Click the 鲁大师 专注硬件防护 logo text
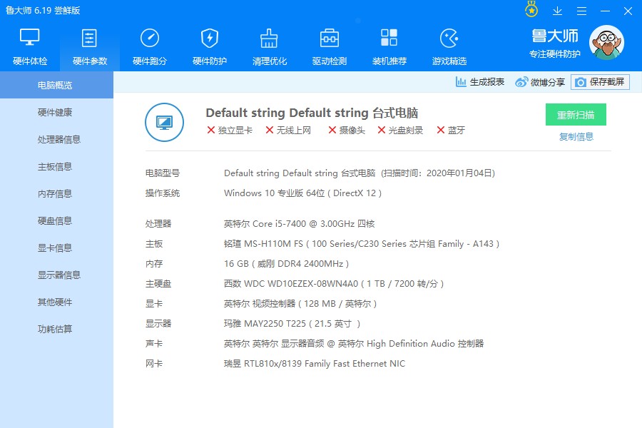 [x=555, y=44]
